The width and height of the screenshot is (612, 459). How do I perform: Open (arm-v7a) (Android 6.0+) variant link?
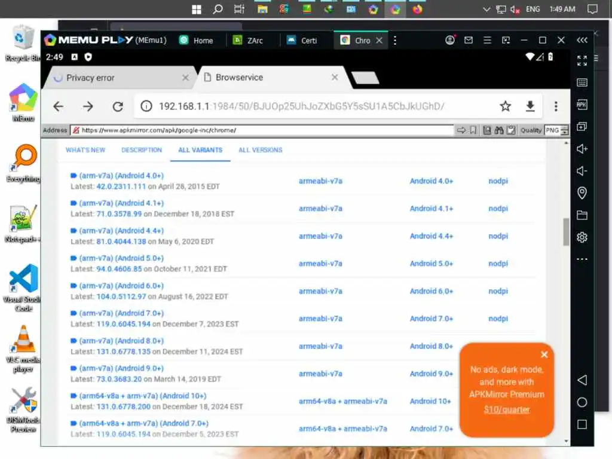click(x=121, y=286)
